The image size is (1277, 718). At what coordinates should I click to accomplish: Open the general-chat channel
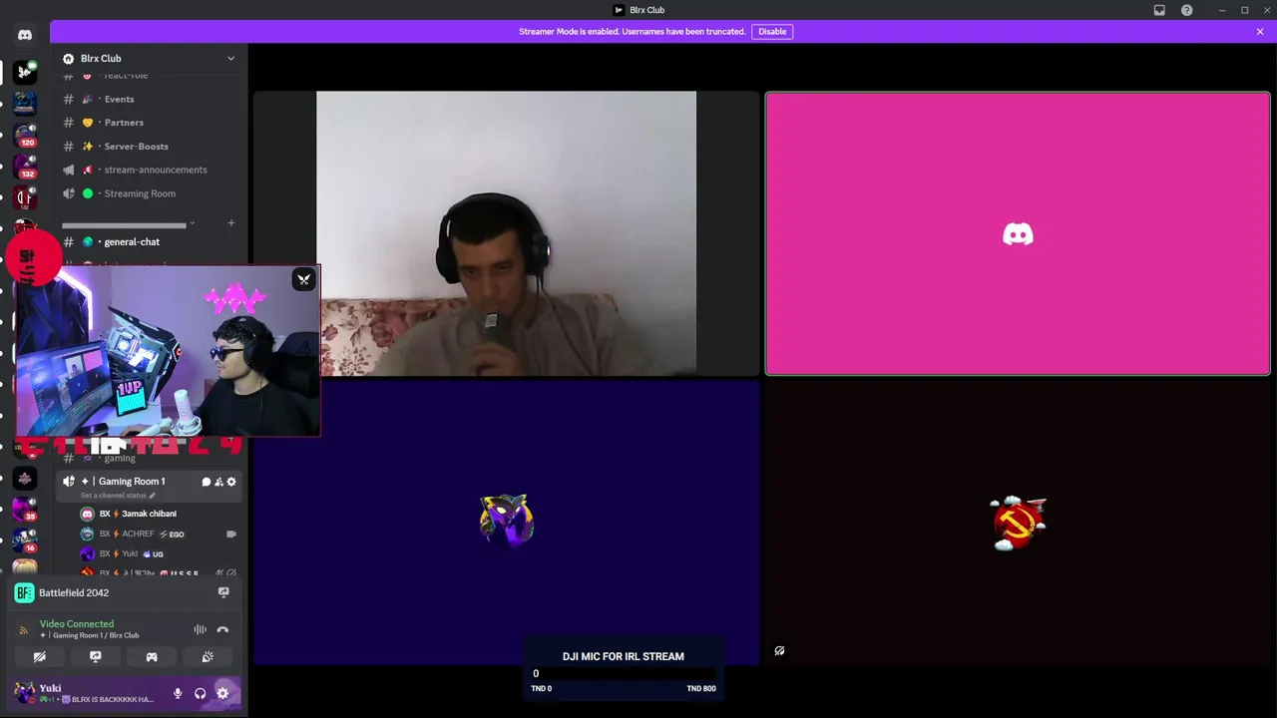(148, 241)
